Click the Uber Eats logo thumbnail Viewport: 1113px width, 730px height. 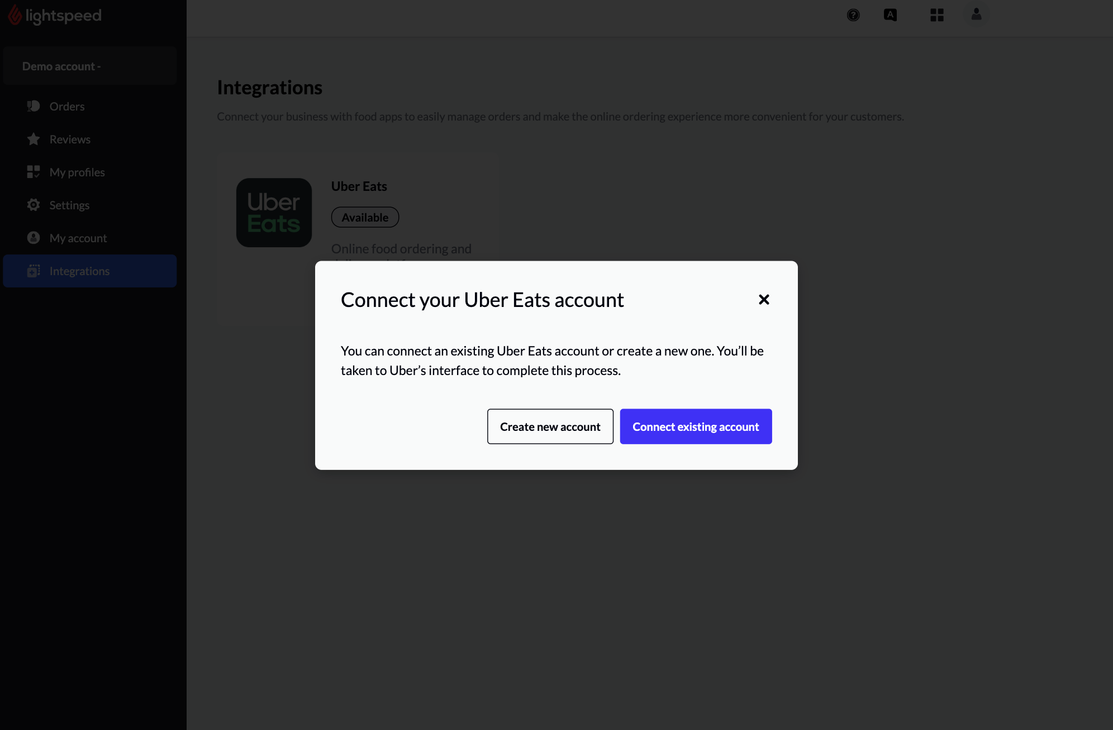point(274,213)
